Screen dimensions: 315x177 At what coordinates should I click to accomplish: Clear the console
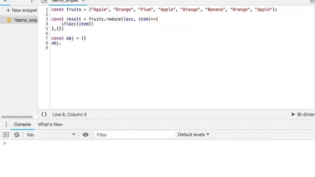click(17, 135)
